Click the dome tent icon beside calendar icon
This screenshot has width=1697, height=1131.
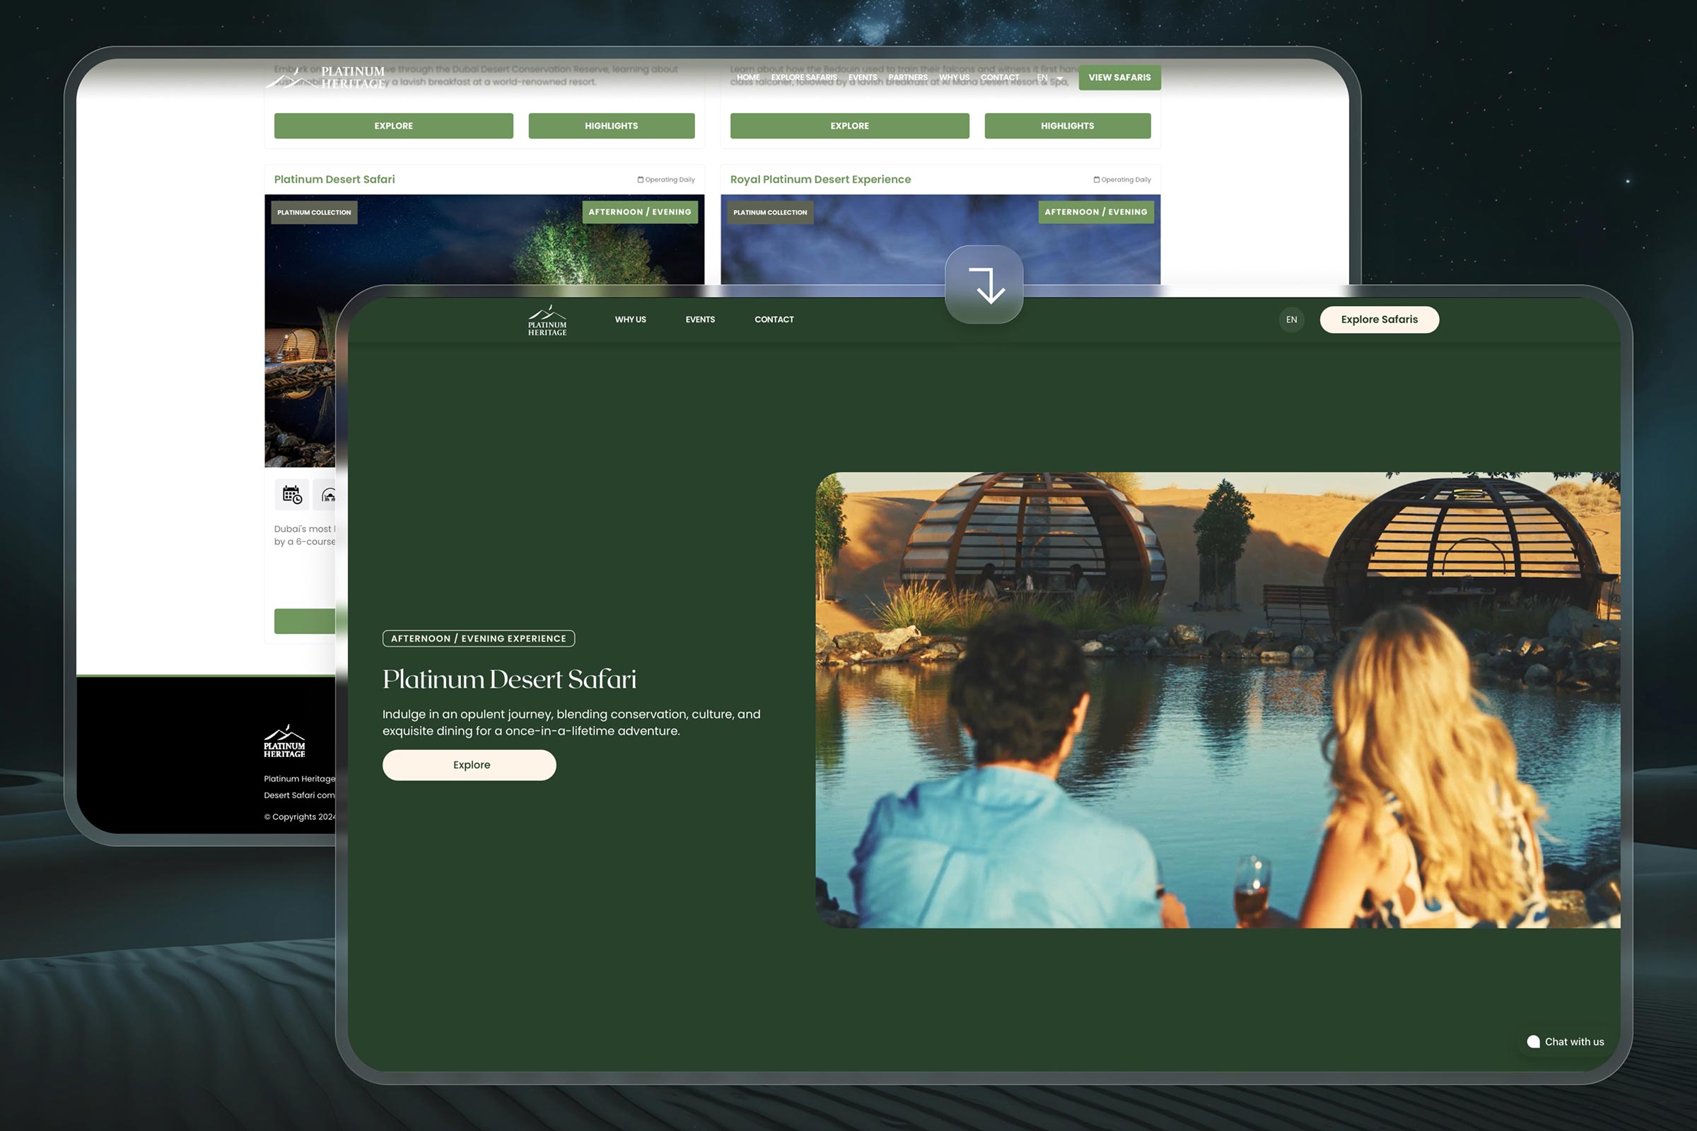click(x=326, y=495)
